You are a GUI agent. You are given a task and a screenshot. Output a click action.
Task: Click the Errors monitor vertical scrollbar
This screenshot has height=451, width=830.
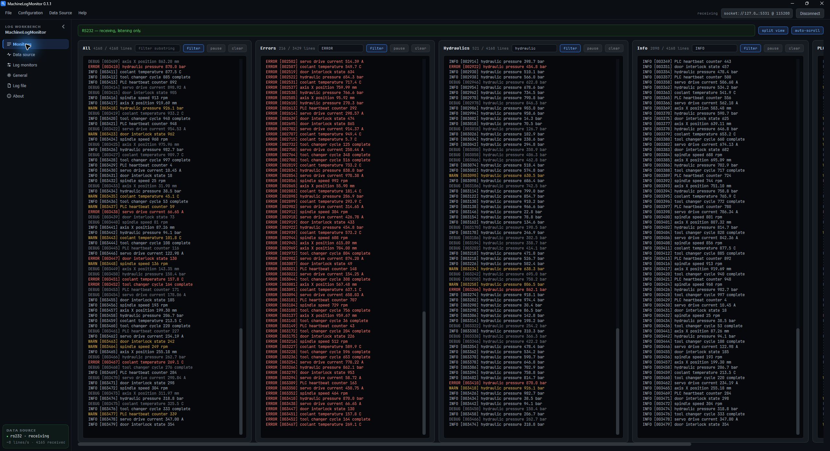pos(424,373)
